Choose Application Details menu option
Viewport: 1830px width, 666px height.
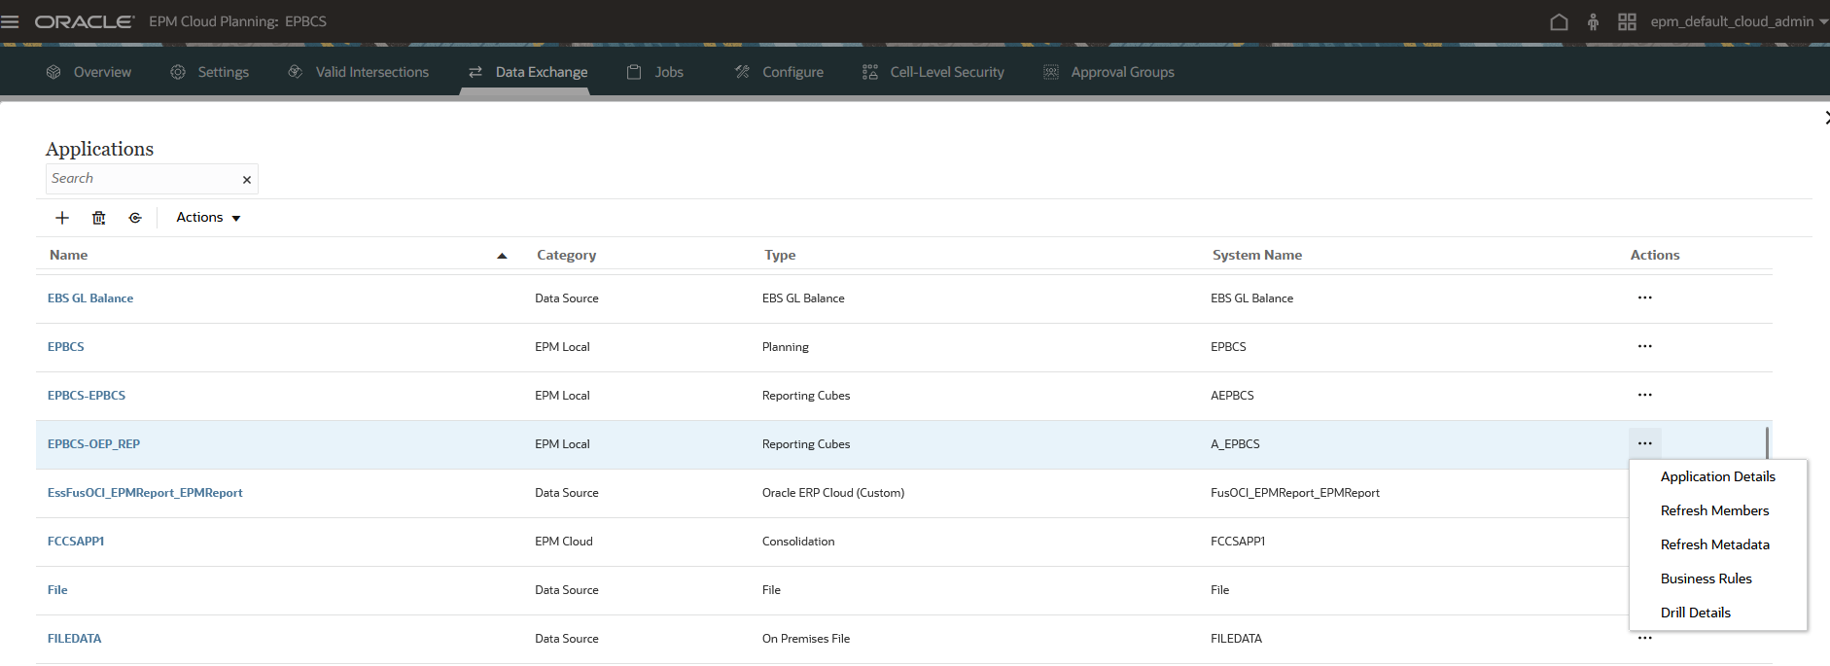click(x=1717, y=476)
